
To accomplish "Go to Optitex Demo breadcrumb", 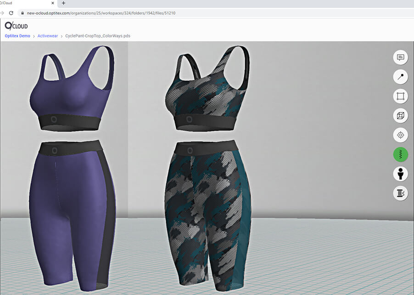I will 17,36.
